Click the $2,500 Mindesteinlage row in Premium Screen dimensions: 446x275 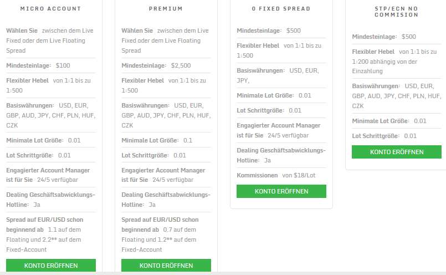[166, 65]
